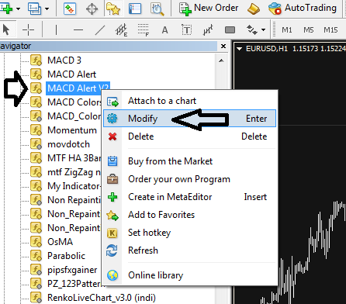Open Profiles dropdown arrow
Screen dimensions: 346x304
point(47,9)
